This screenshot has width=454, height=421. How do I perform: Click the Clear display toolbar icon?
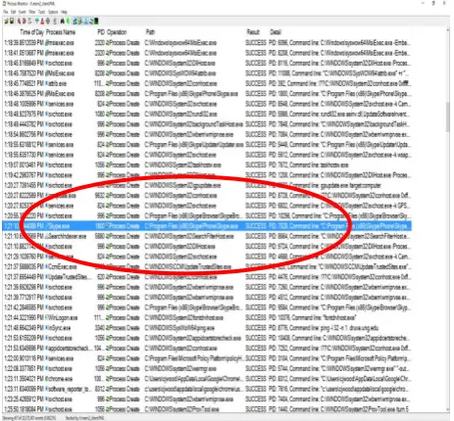click(30, 22)
